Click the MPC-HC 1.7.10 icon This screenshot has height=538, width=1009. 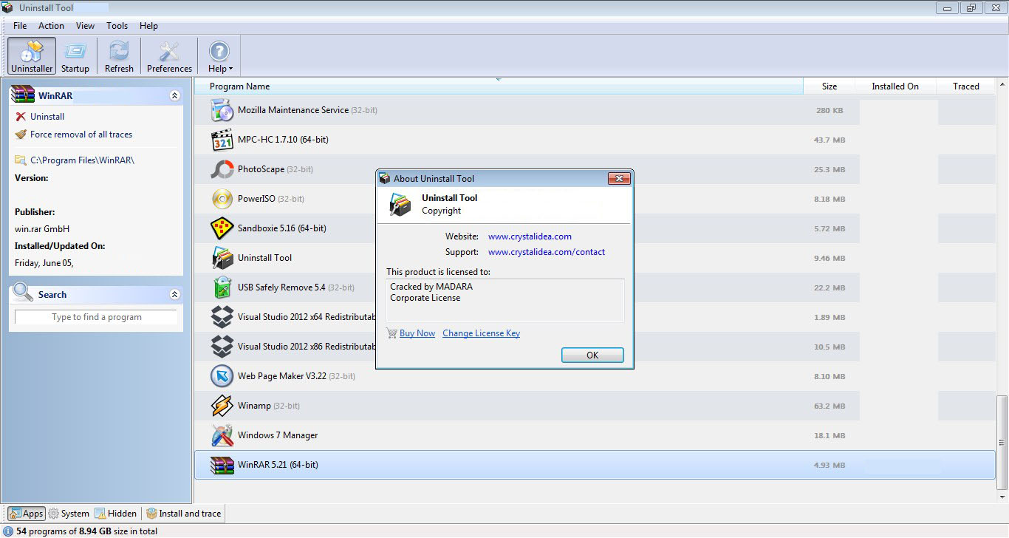coord(222,140)
